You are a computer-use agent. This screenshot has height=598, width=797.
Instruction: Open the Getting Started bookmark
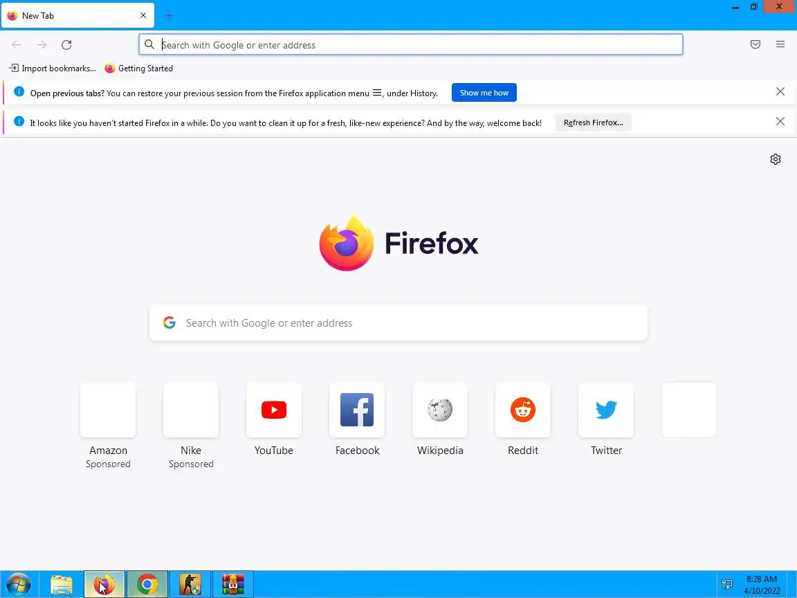point(139,68)
